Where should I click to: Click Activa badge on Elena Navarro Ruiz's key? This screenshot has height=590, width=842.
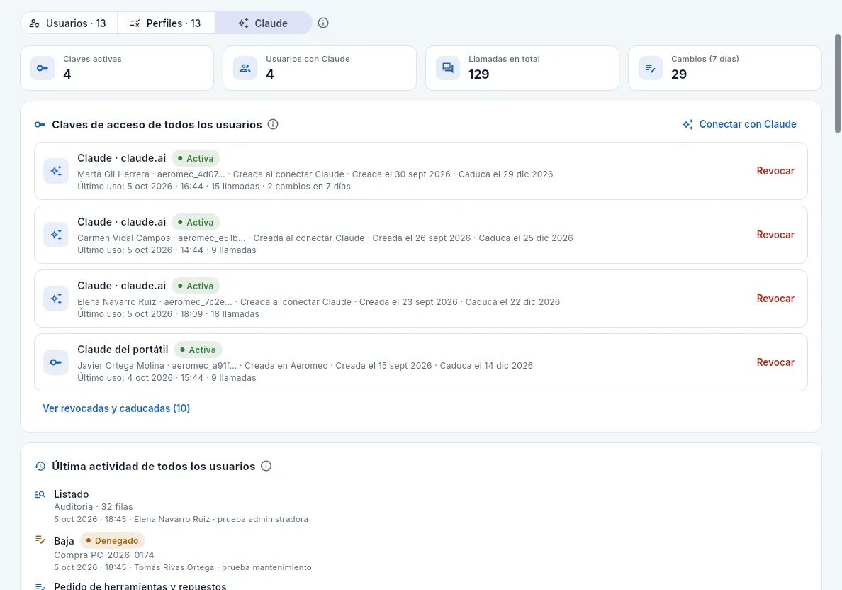click(196, 286)
